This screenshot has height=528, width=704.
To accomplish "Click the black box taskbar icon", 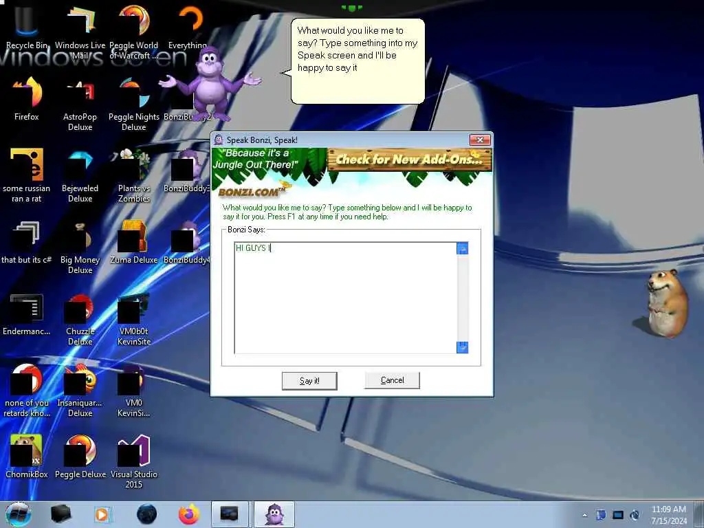I will pos(60,514).
